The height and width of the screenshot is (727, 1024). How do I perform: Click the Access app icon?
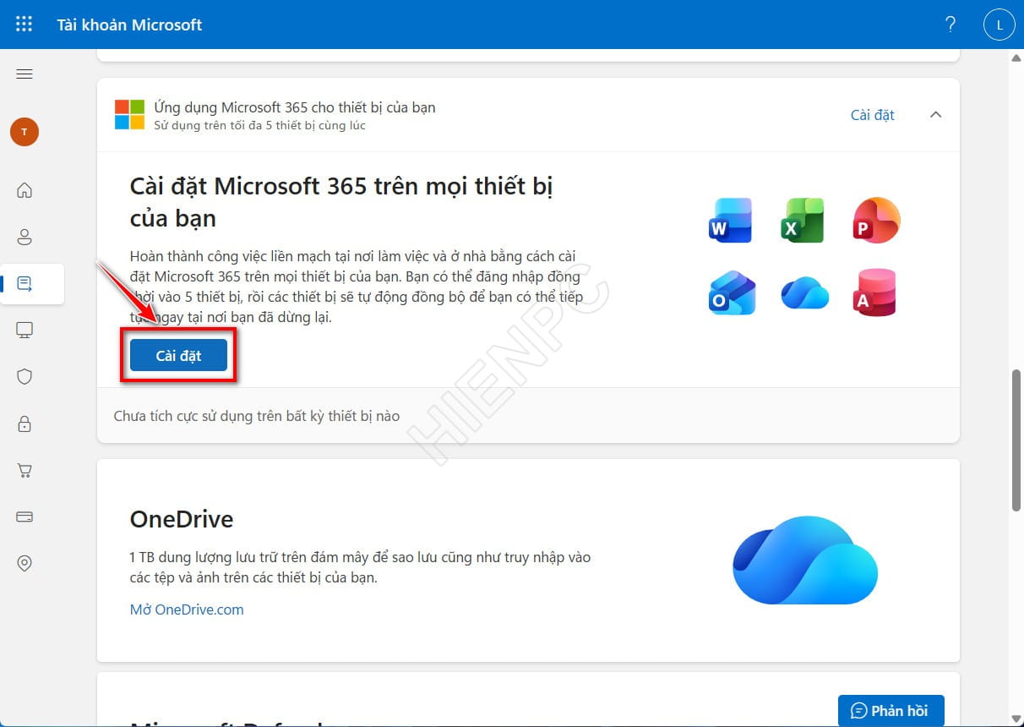click(875, 293)
